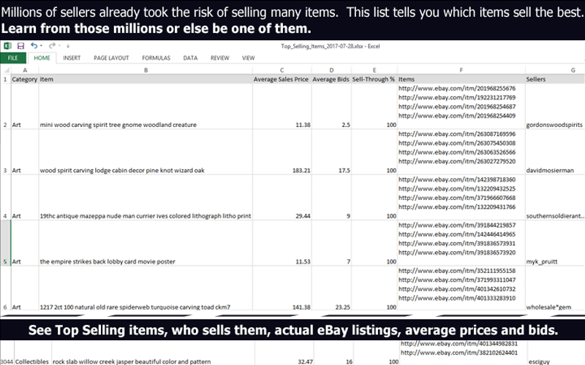The height and width of the screenshot is (365, 585).
Task: Open eBay link ending 352111955158
Action: coord(457,271)
